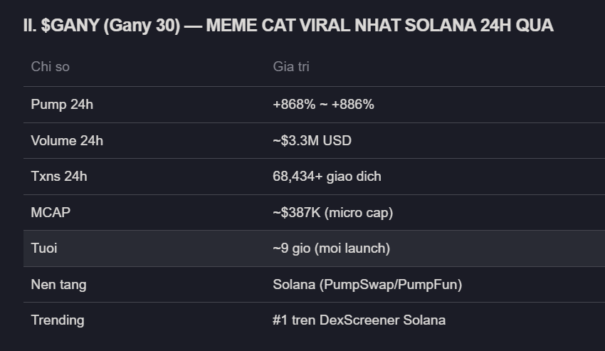Select the 'Volume 24h' row label
Viewport: 605px width, 351px height.
click(67, 141)
